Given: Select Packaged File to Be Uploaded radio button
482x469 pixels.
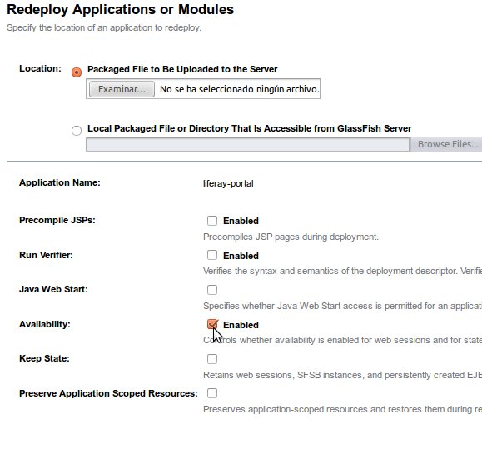Looking at the screenshot, I should (x=77, y=72).
